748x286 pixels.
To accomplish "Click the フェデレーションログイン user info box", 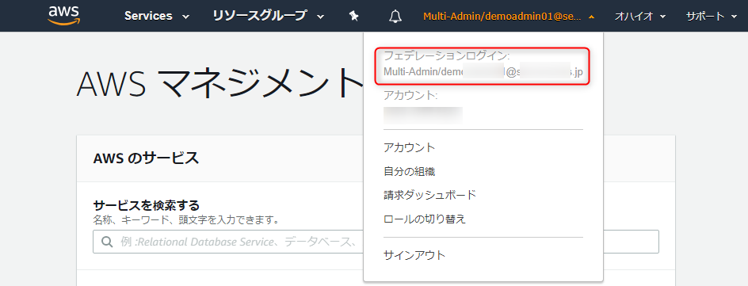I will click(483, 67).
